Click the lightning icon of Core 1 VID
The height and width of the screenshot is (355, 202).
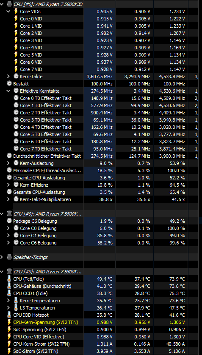tap(16, 26)
